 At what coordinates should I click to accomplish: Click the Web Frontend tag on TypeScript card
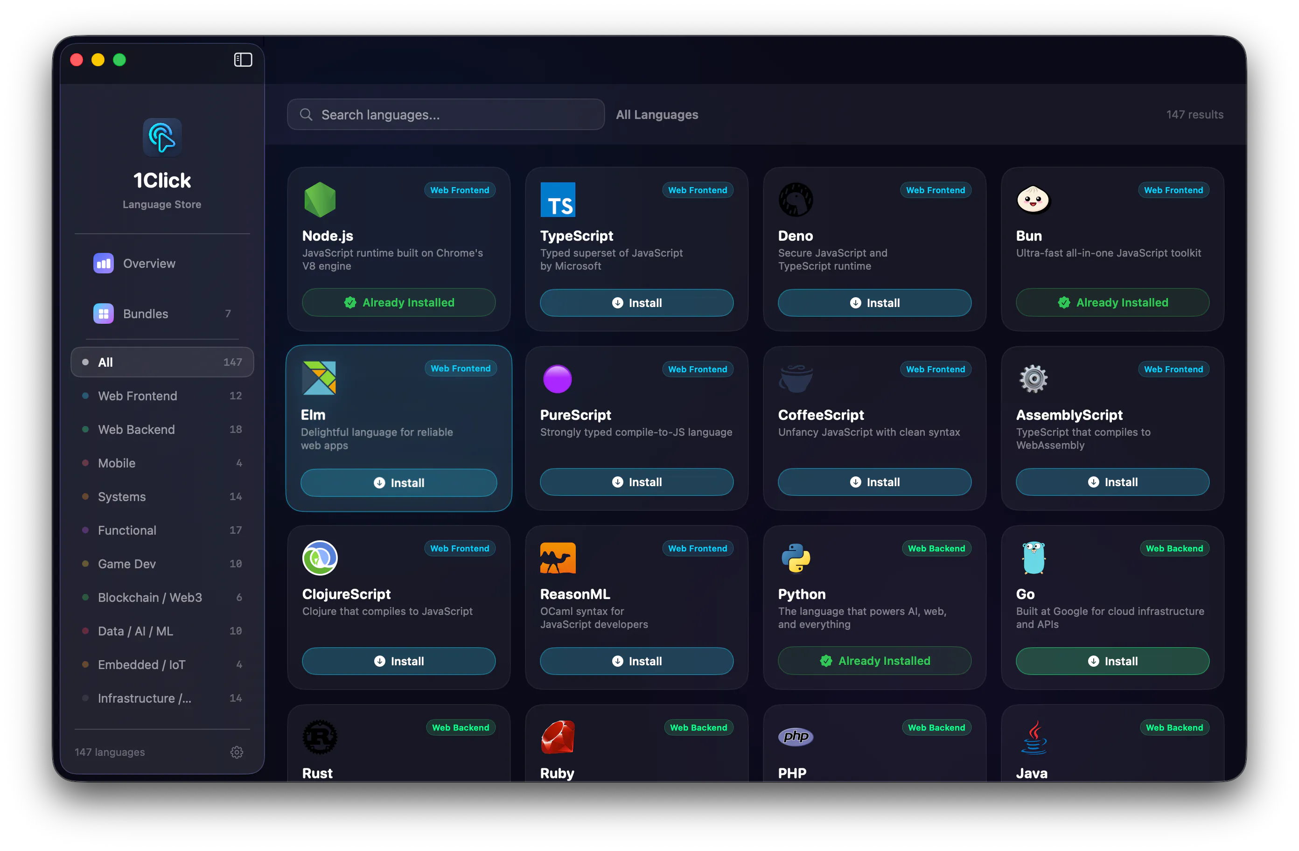698,189
